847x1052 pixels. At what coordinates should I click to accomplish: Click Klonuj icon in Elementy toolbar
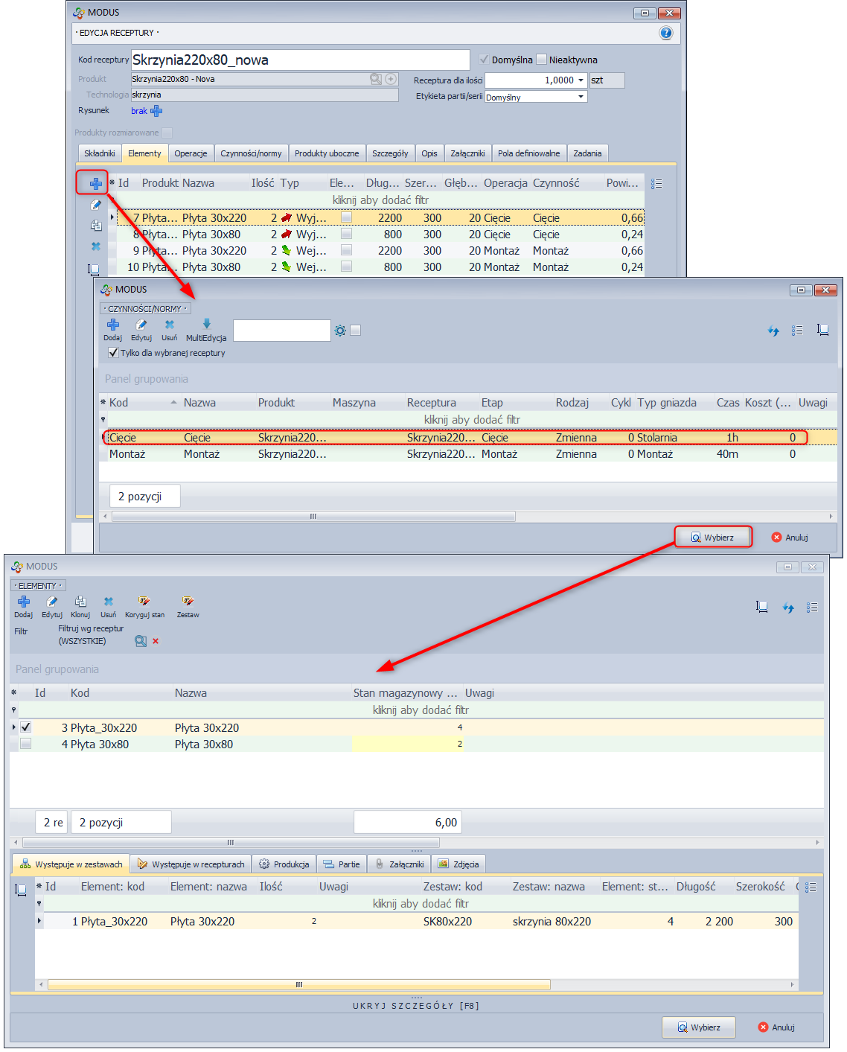coord(80,602)
